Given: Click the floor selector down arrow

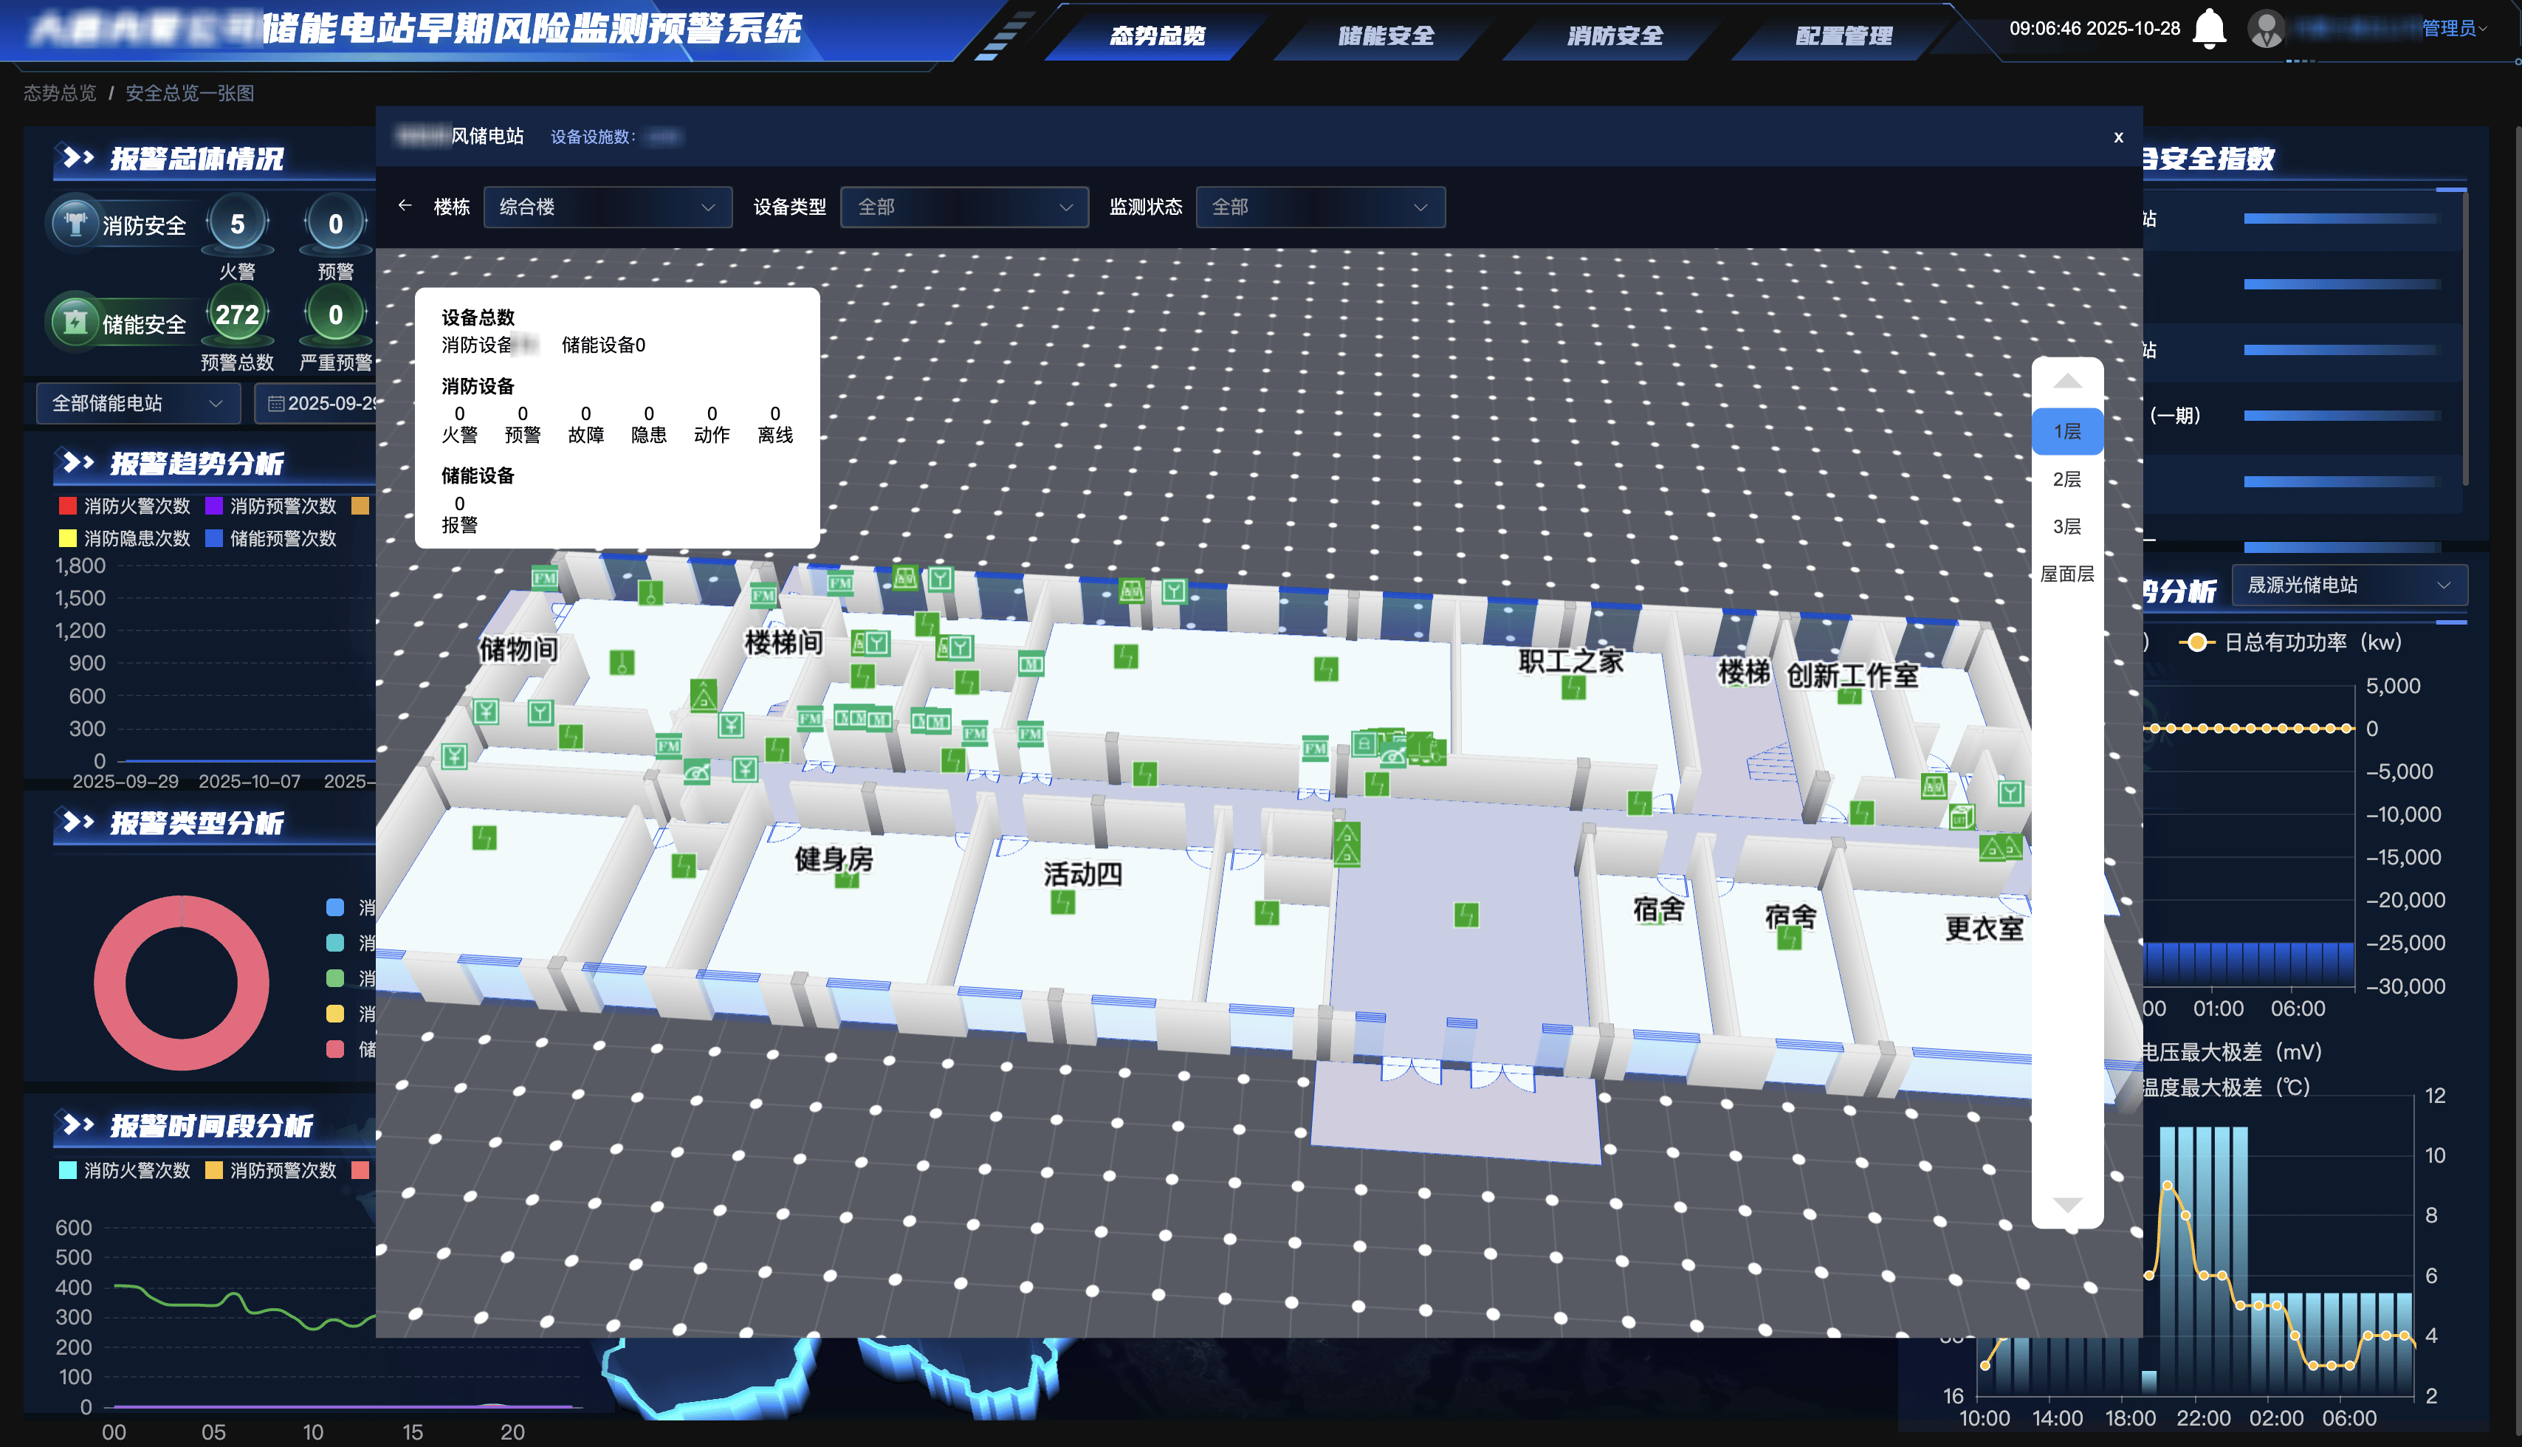Looking at the screenshot, I should [x=2067, y=1205].
